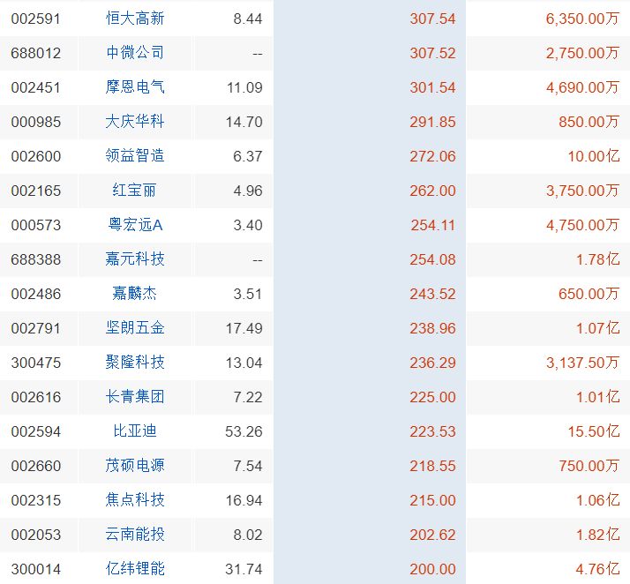This screenshot has height=584, width=630.
Task: Select stock code 002165
Action: point(36,191)
